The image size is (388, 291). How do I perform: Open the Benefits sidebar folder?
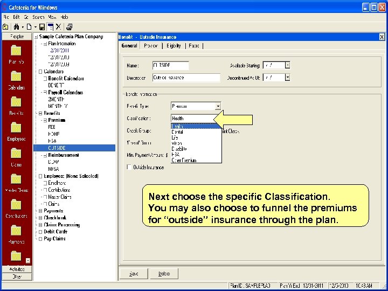click(x=16, y=106)
